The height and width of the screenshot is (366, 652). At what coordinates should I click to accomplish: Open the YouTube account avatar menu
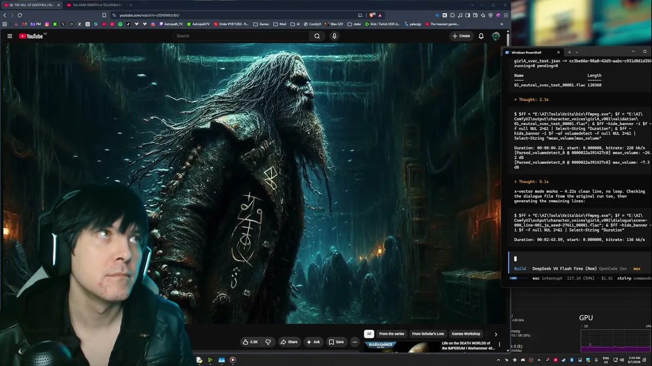[x=496, y=36]
